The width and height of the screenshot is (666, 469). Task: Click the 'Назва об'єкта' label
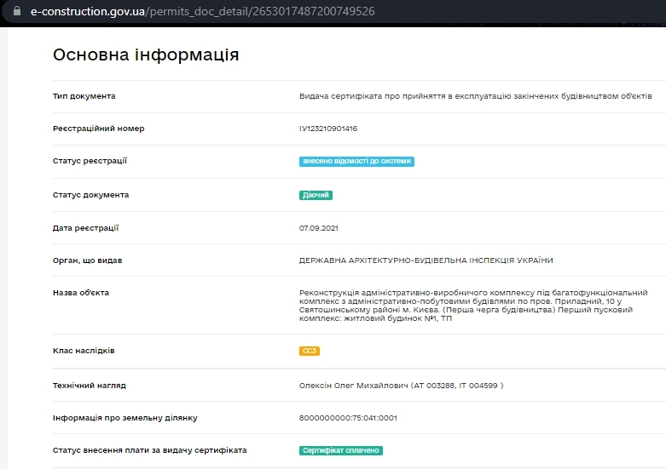coord(81,293)
